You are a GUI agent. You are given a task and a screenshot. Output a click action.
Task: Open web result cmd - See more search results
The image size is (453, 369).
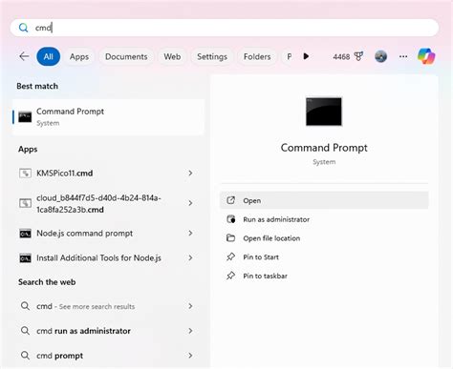tap(108, 306)
